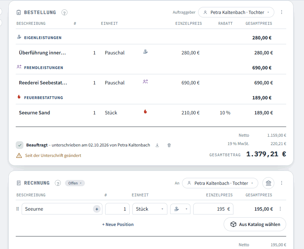Add a new position with '+ Neue Position'
The image size is (304, 249).
pyautogui.click(x=118, y=225)
